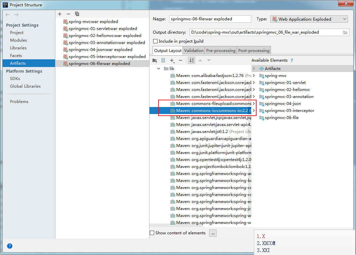Viewport: 356px width, 255px height.
Task: Open the help button at bottom left
Action: pos(10,246)
